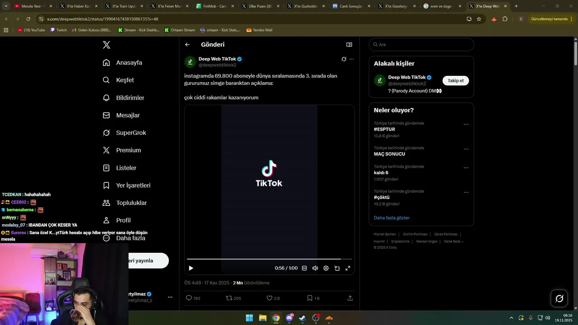The image size is (578, 325).
Task: Toggle picture-in-picture for video
Action: pos(337,268)
